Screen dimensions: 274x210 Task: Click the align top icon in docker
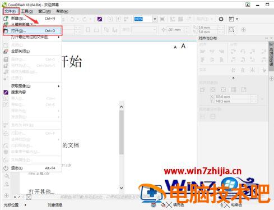(202, 60)
